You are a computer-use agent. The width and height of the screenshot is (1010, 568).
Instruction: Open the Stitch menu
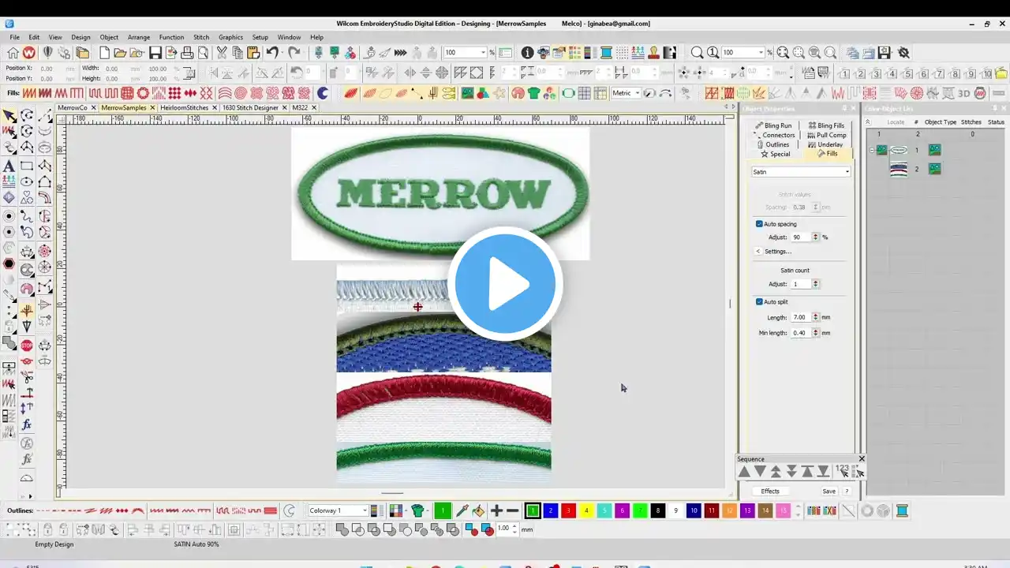(x=201, y=37)
